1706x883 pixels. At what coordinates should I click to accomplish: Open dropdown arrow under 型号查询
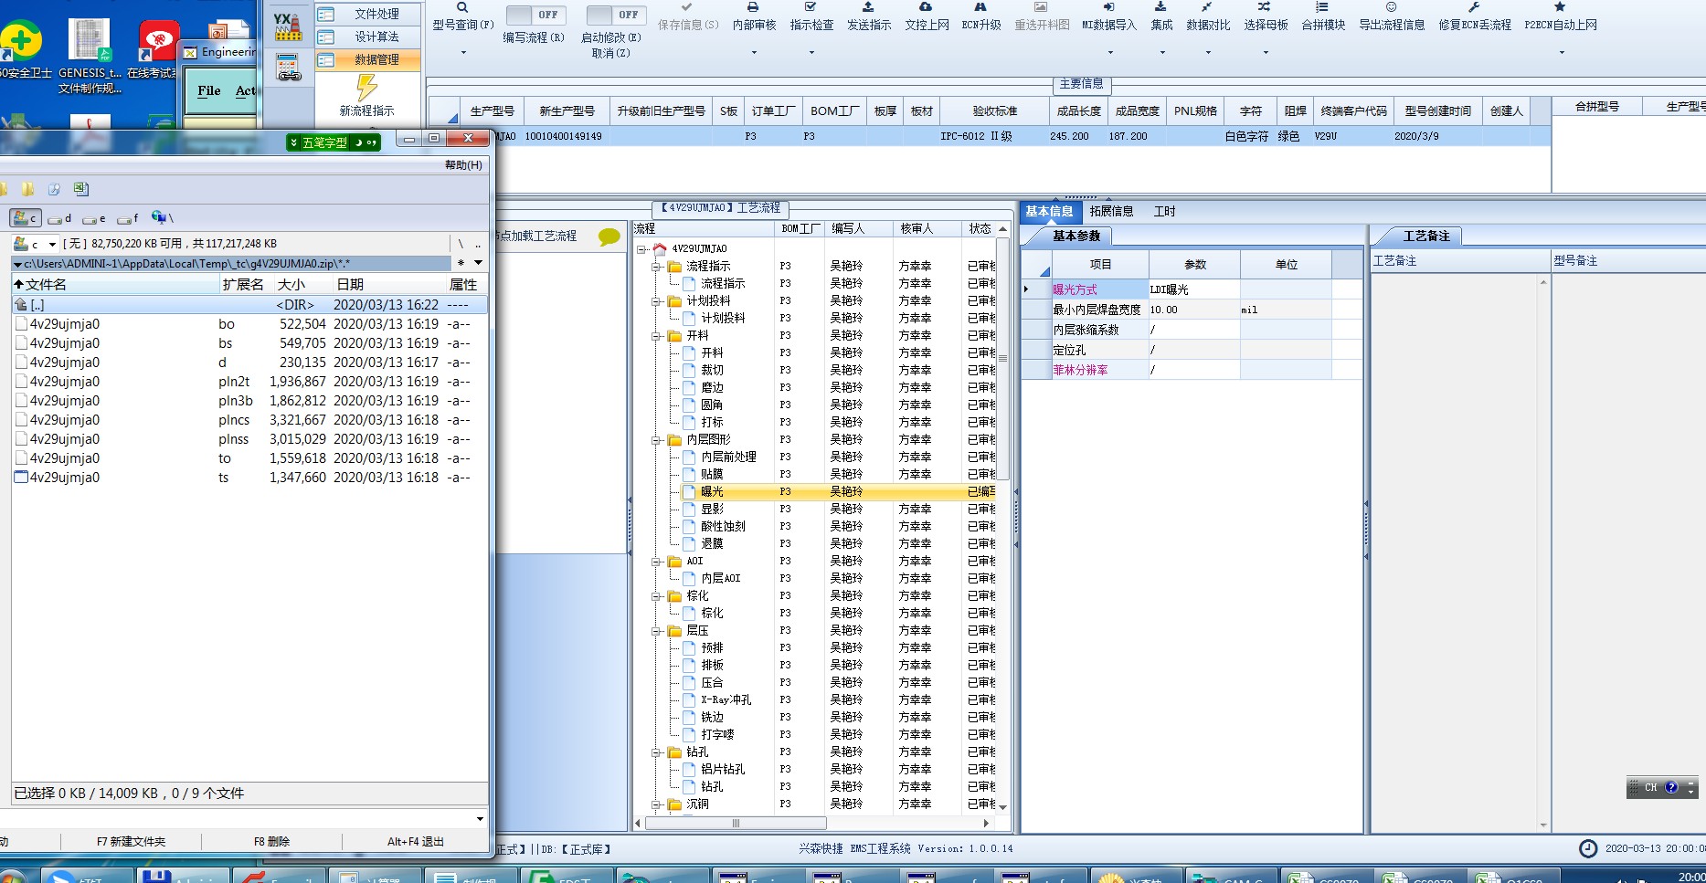coord(463,52)
